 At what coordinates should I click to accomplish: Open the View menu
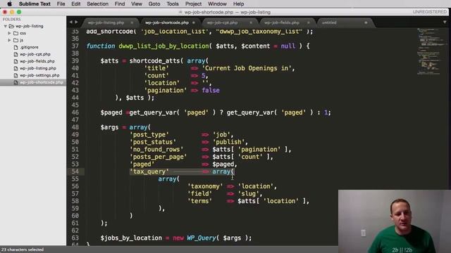(x=137, y=4)
